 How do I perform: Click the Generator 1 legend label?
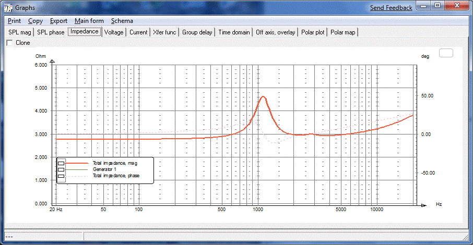tap(104, 169)
